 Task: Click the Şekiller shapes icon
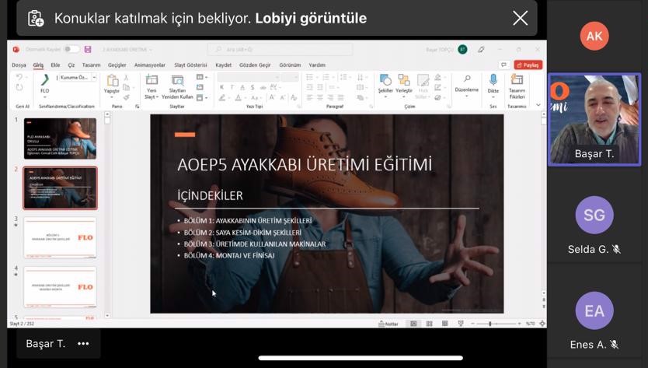(385, 83)
